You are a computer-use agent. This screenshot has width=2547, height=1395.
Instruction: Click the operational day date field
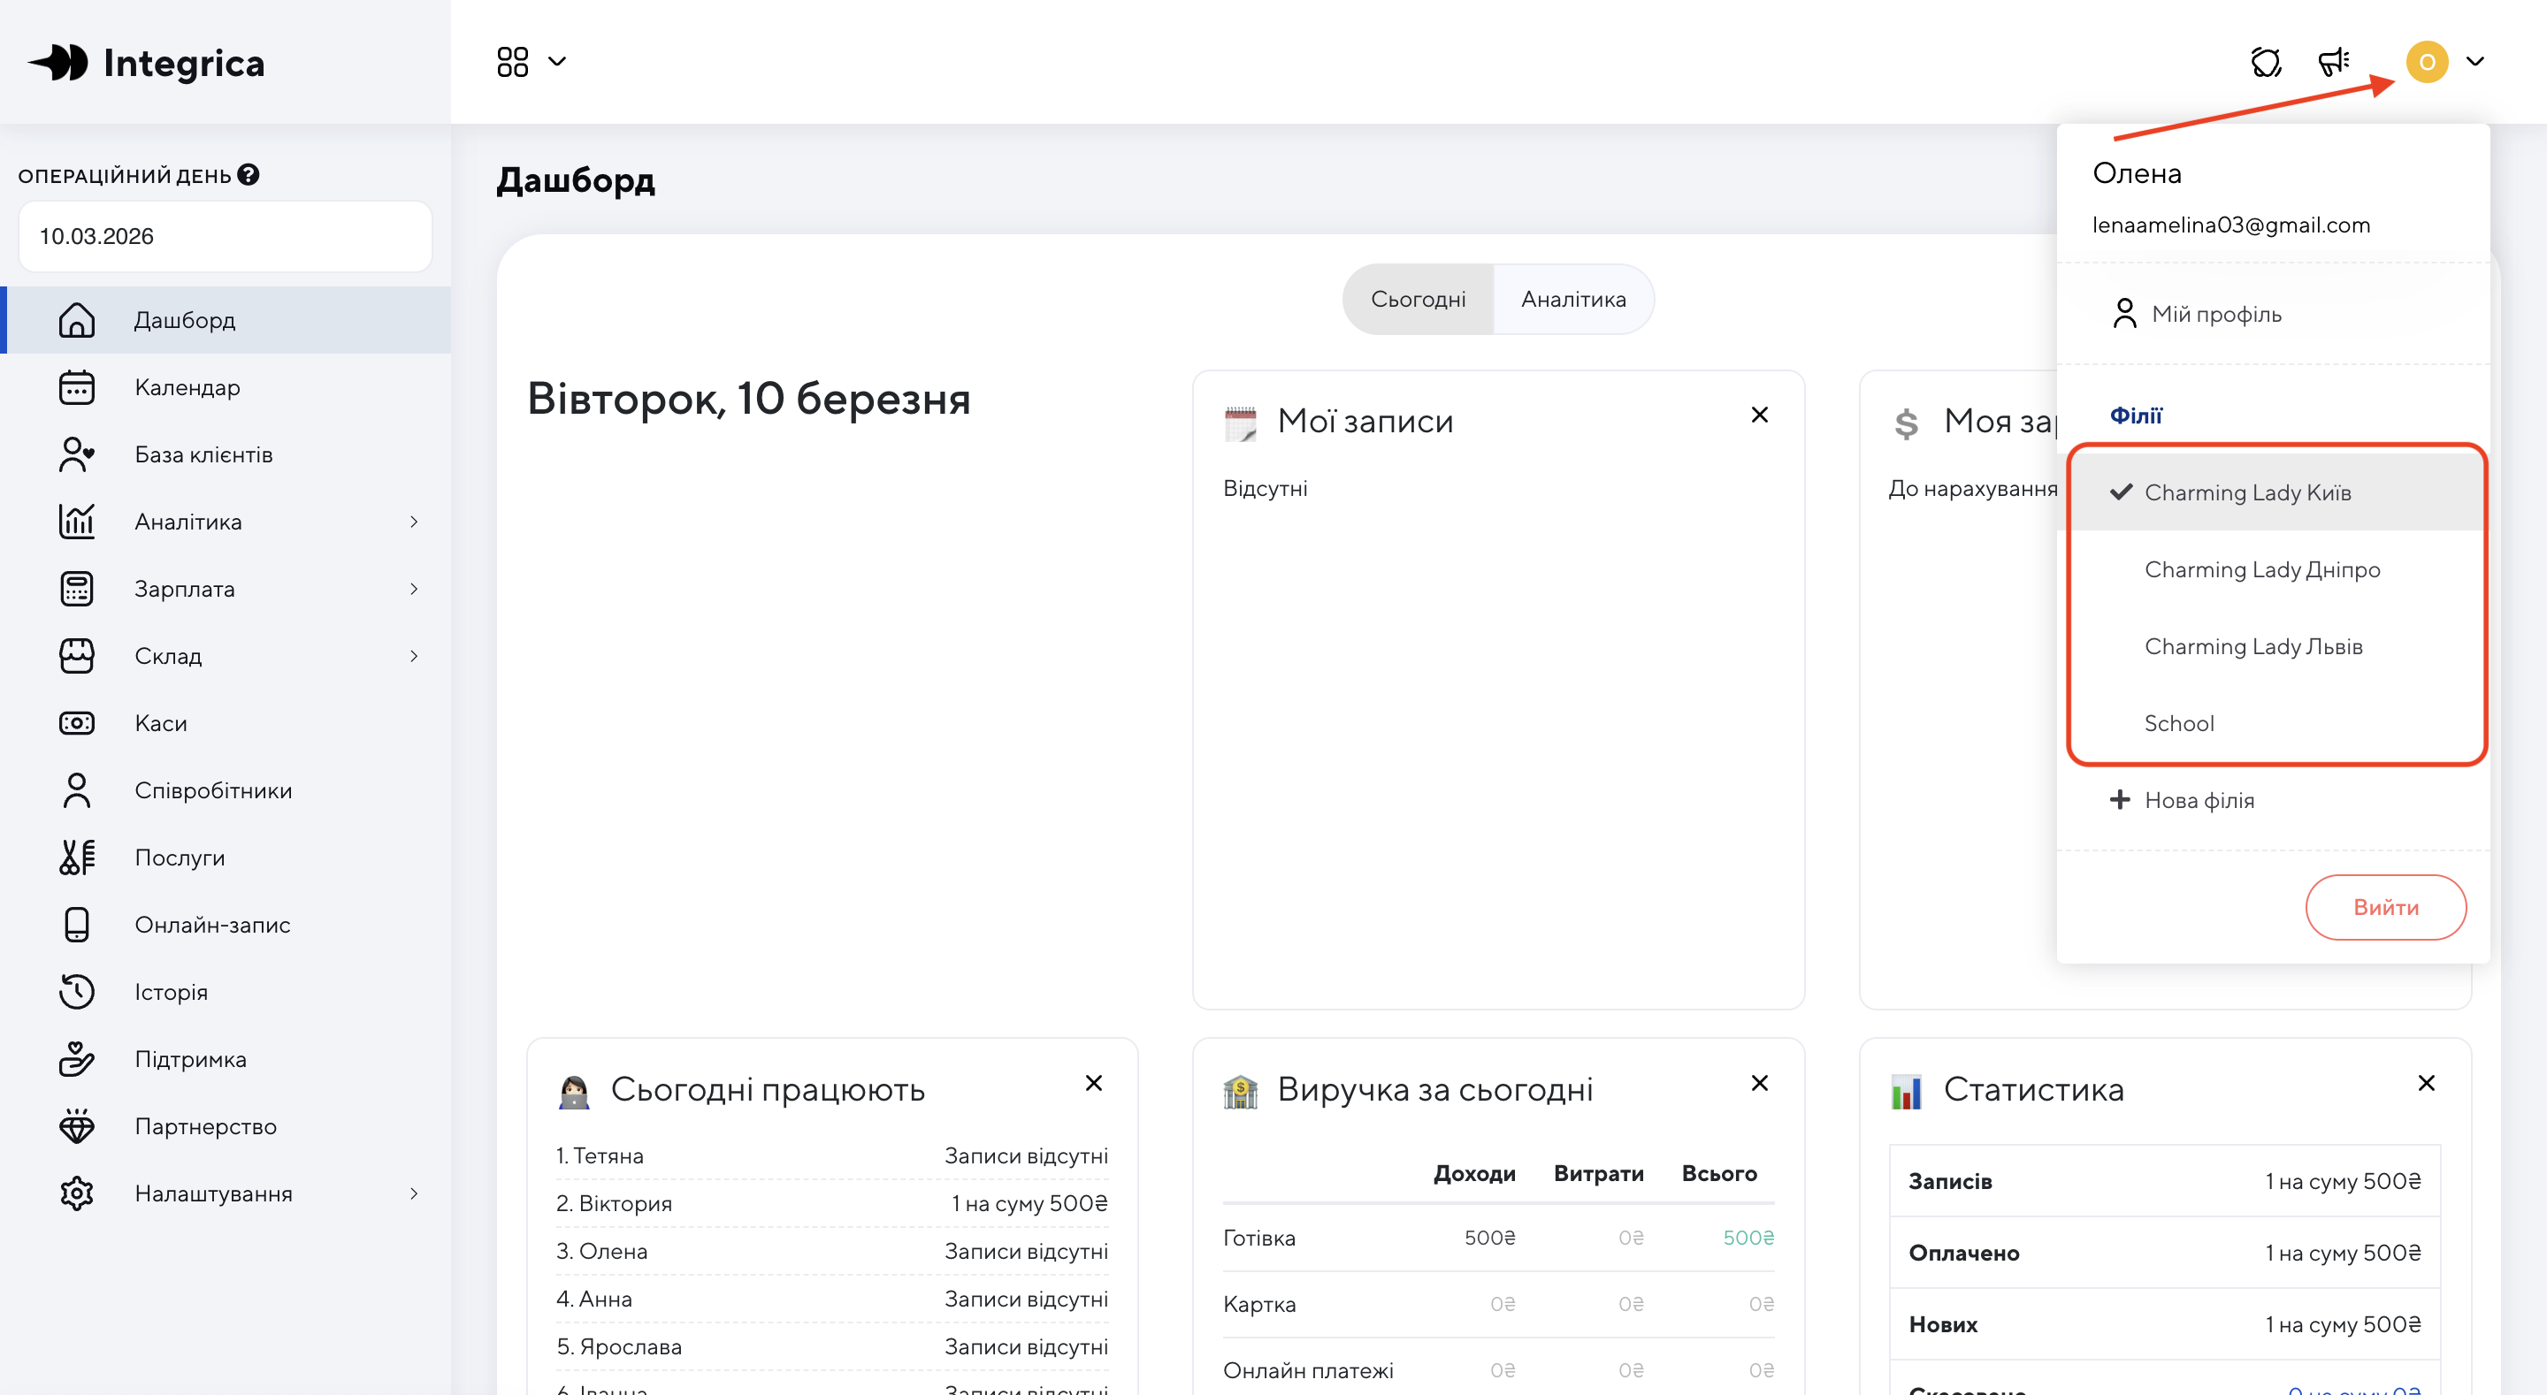pos(225,236)
